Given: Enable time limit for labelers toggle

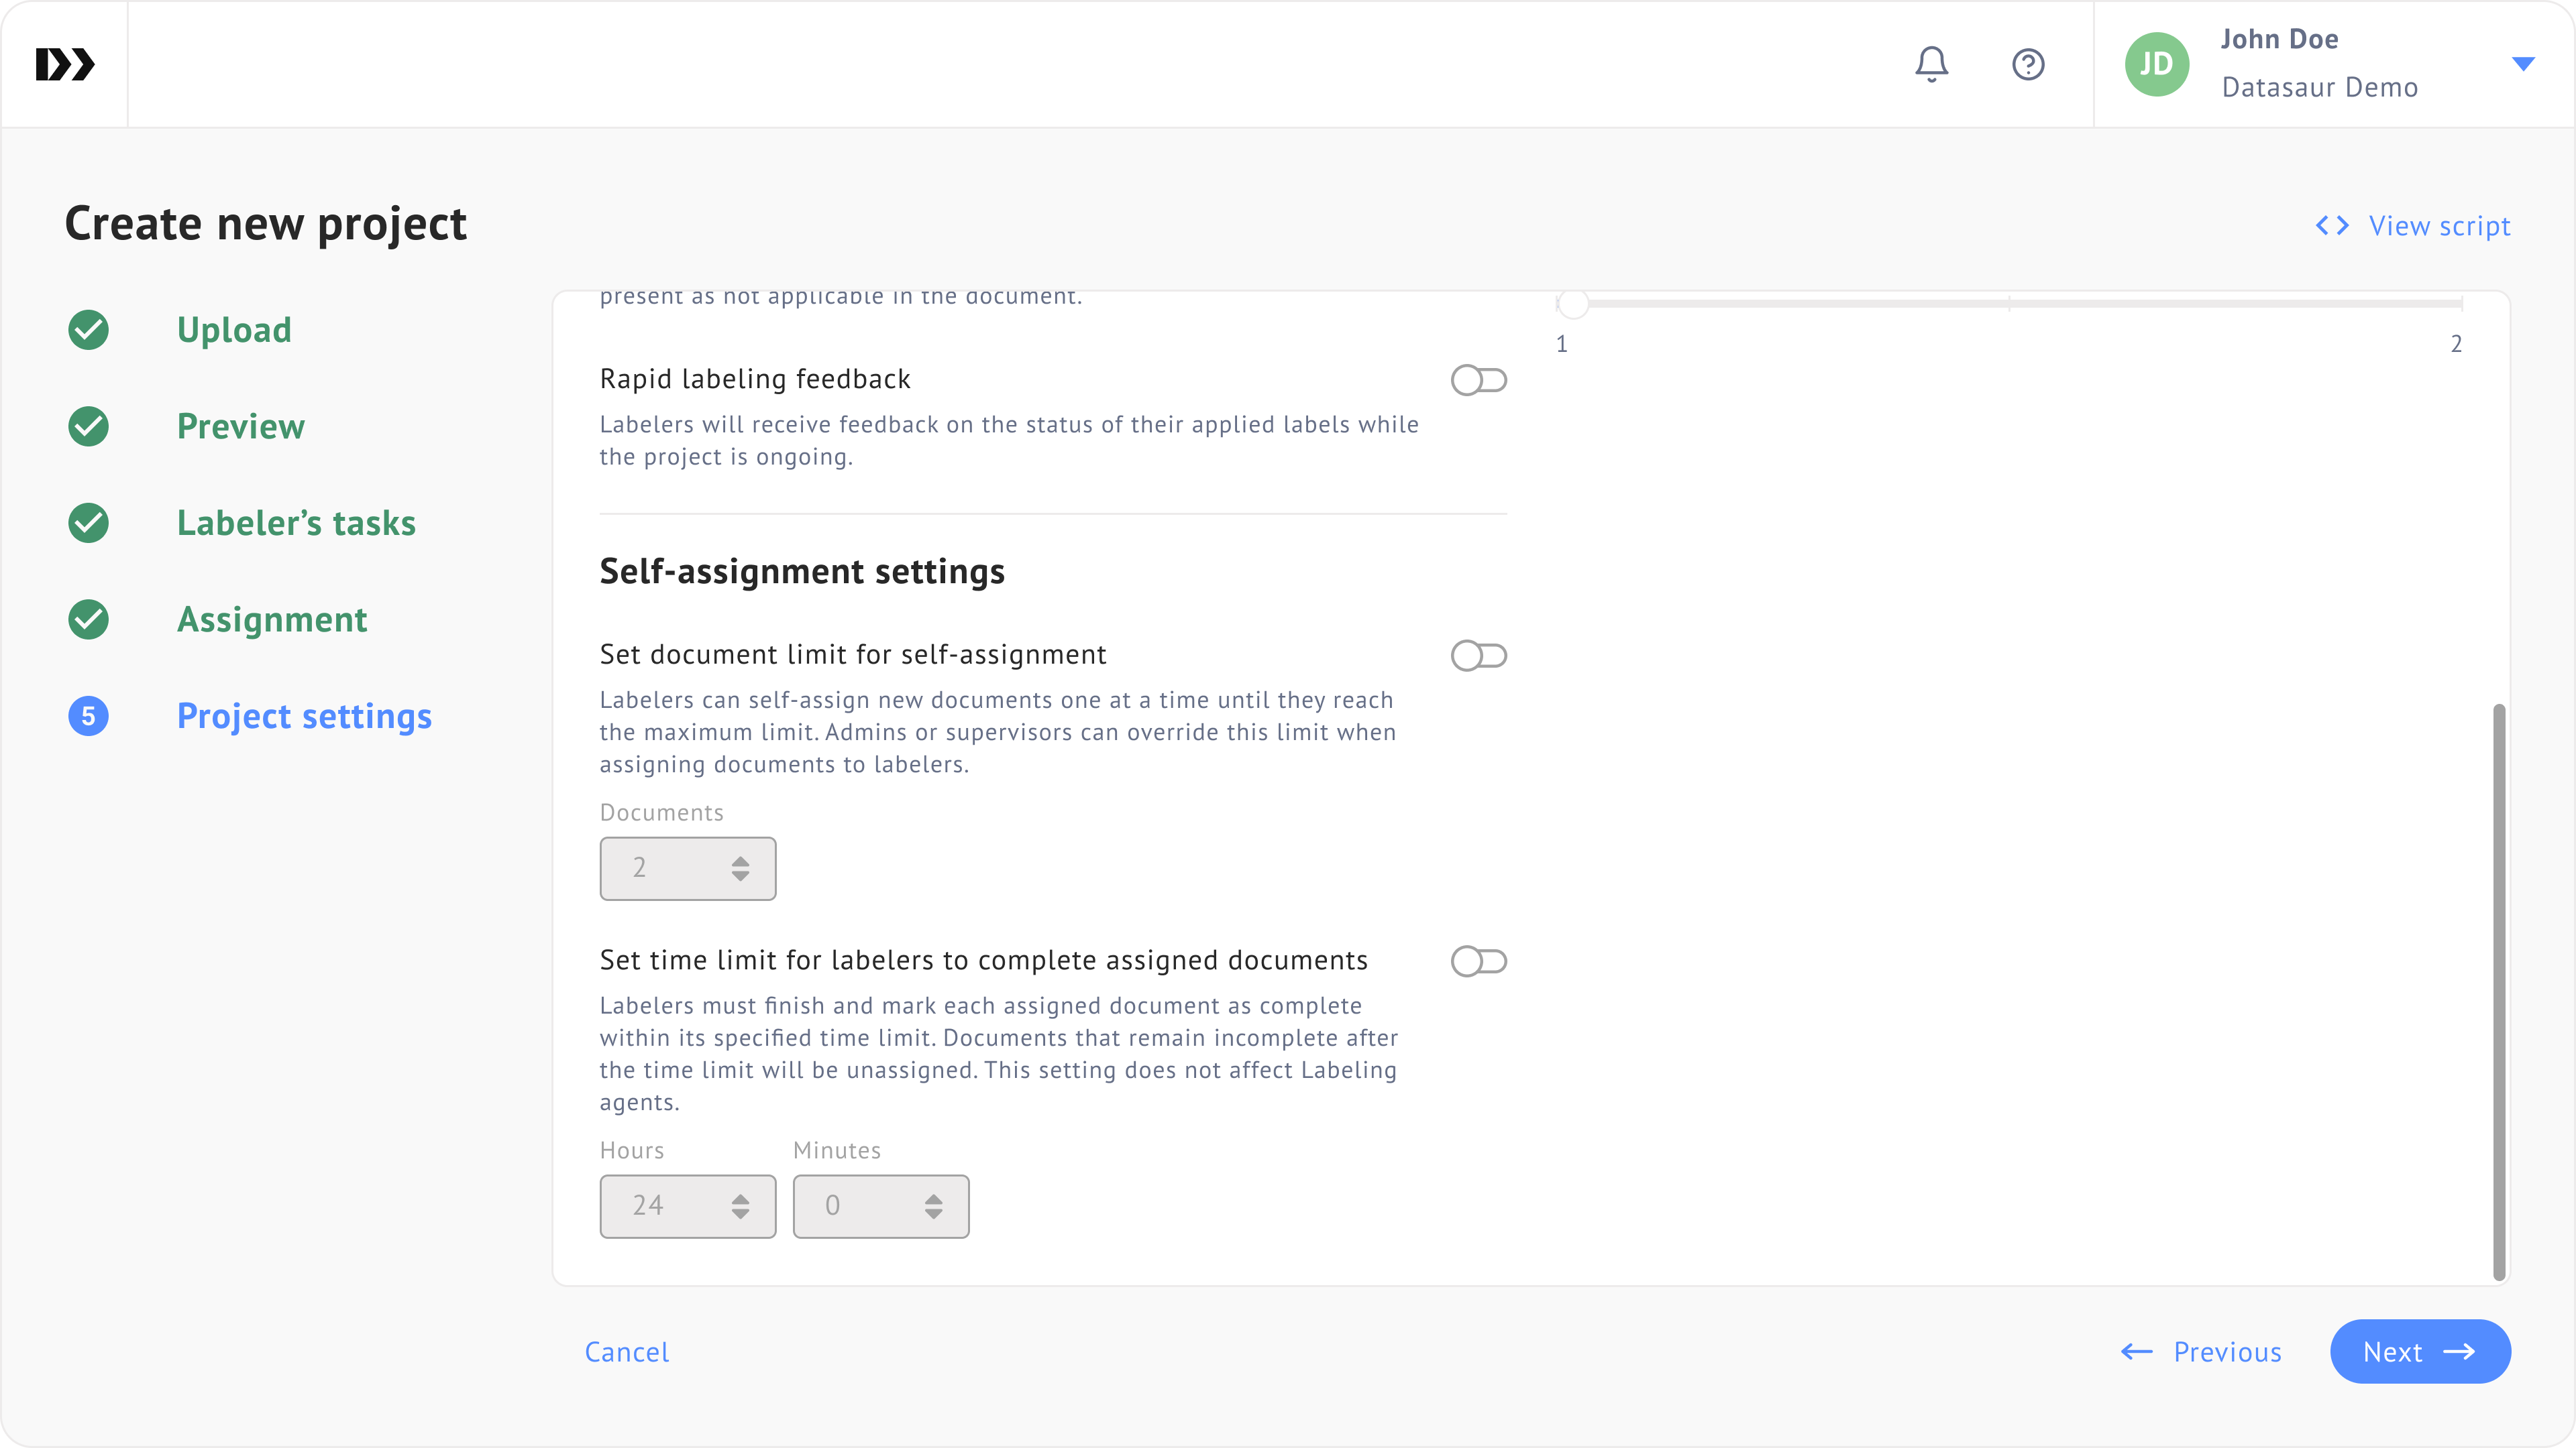Looking at the screenshot, I should pos(1478,961).
